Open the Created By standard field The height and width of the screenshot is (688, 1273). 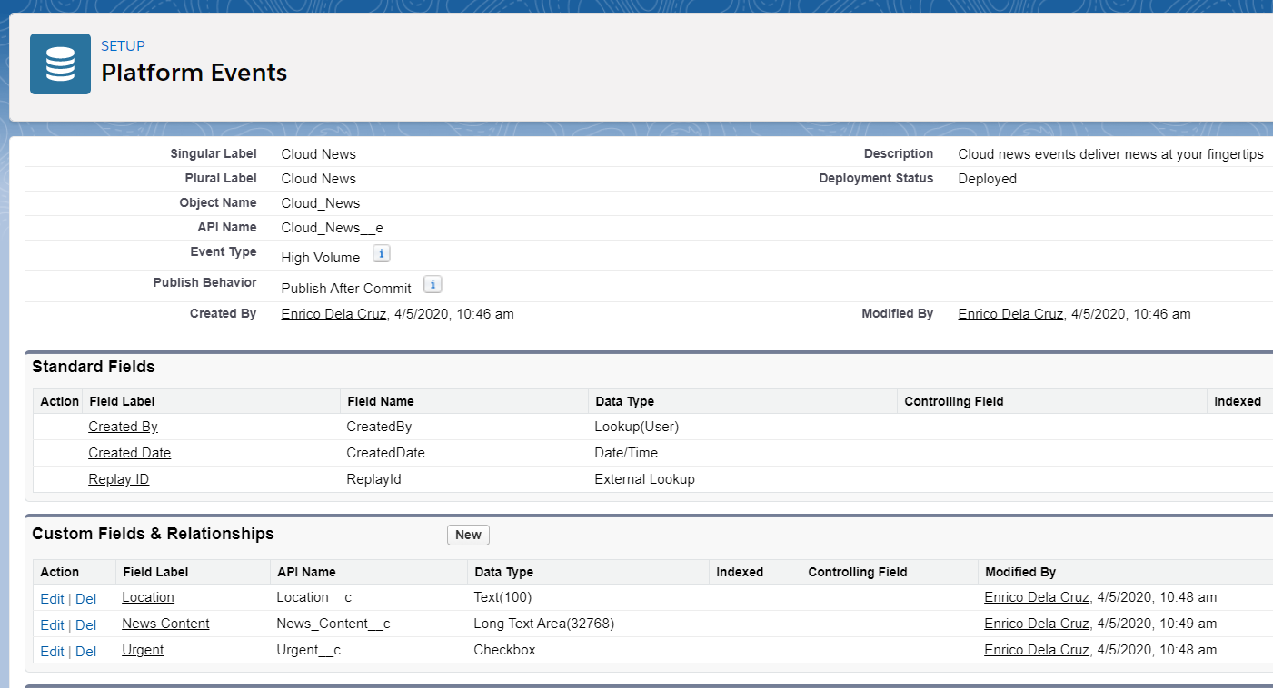123,427
